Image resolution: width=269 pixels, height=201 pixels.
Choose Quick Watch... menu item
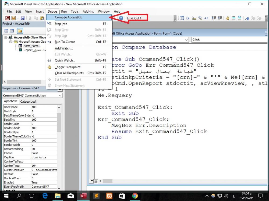click(x=79, y=61)
